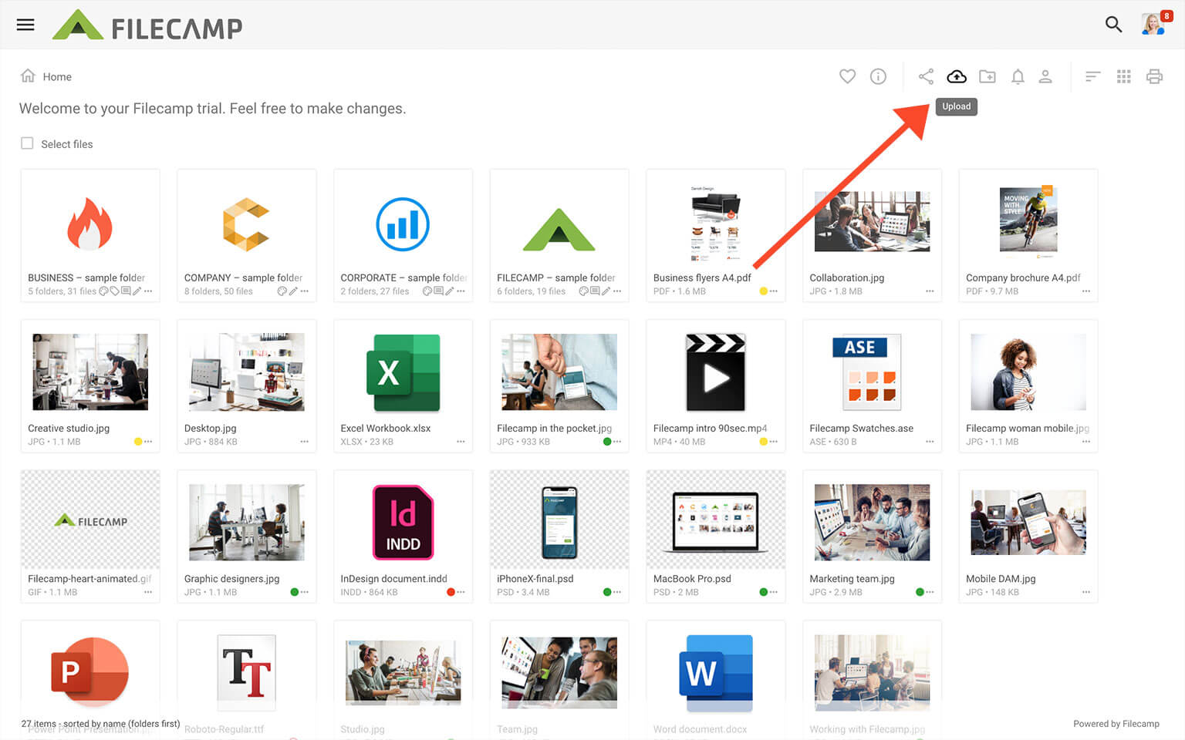The width and height of the screenshot is (1185, 740).
Task: Click the Filecamp logo
Action: [147, 25]
